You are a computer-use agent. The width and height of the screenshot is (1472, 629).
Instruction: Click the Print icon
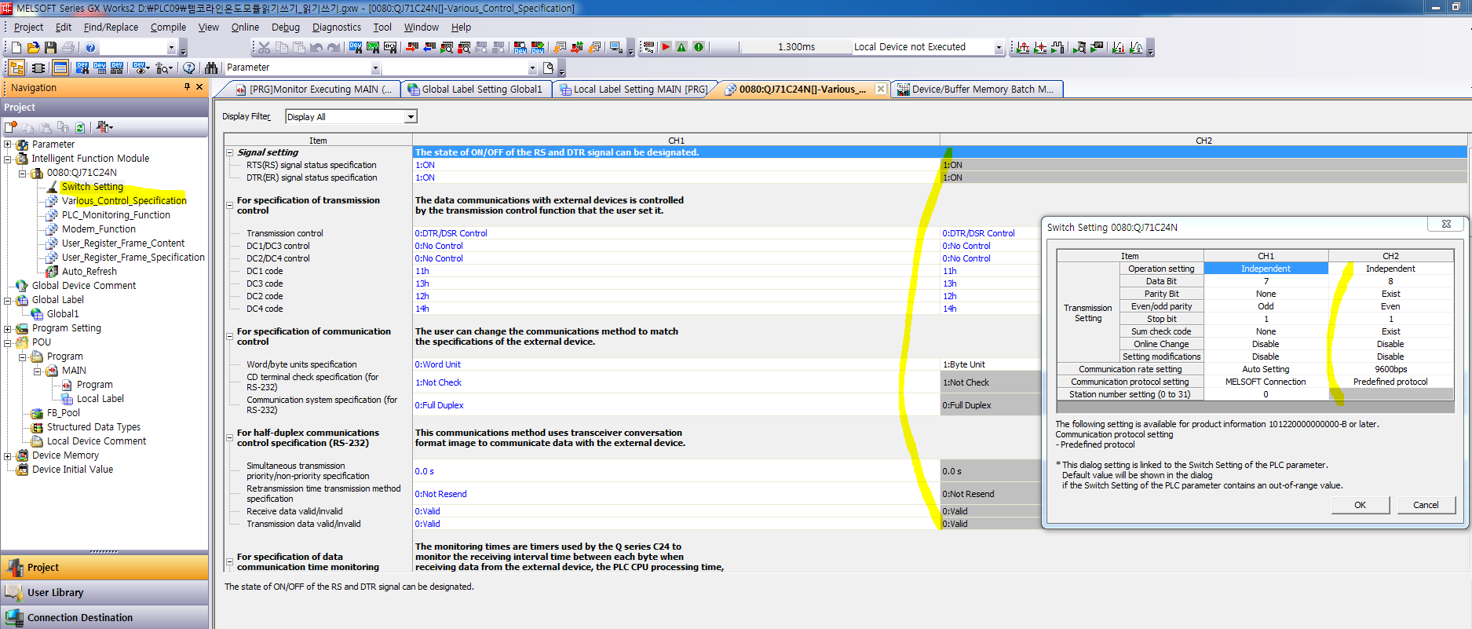pyautogui.click(x=68, y=48)
